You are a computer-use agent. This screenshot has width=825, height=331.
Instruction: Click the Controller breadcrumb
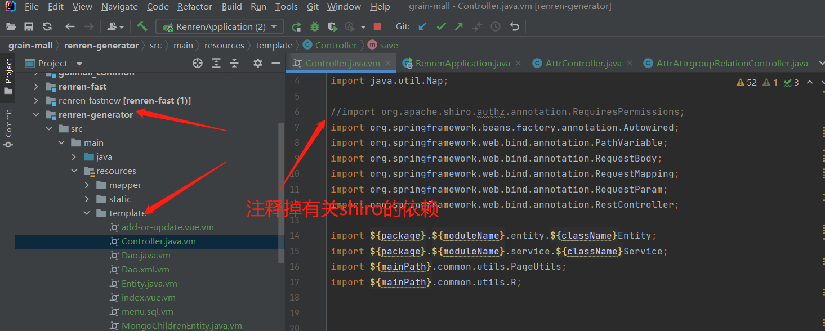point(330,45)
